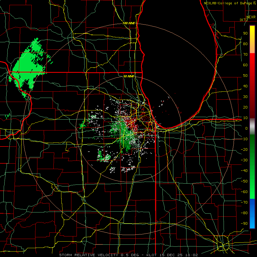Click the bright green band near -50 on the color bar
Viewport: 257px width, 257px height.
click(x=252, y=181)
